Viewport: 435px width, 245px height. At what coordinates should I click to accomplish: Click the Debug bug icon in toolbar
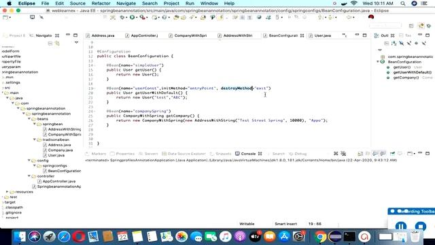pos(122,17)
